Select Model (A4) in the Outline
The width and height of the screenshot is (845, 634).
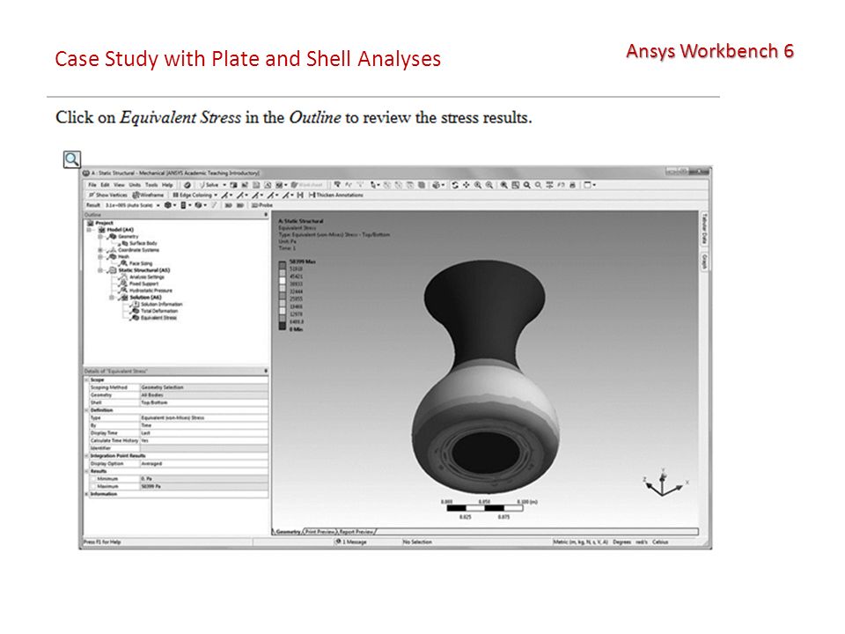(x=120, y=230)
